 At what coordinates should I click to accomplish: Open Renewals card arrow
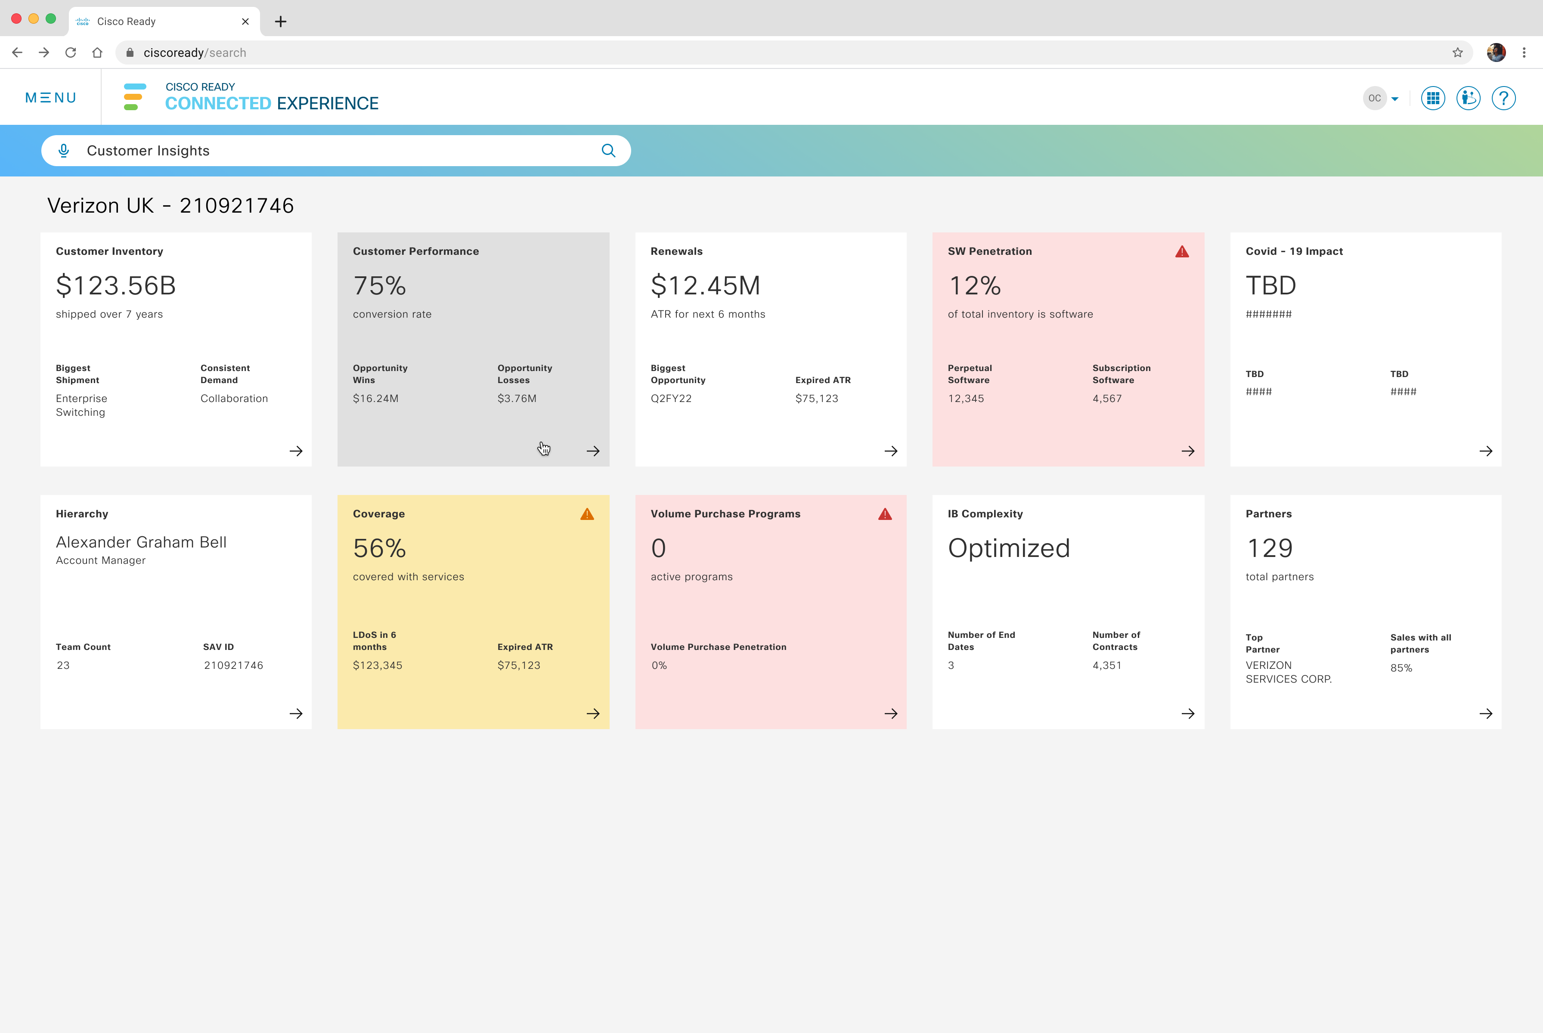[891, 451]
